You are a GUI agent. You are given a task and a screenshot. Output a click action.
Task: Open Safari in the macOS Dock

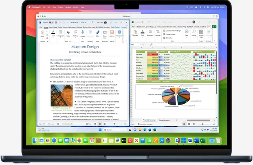pos(54,141)
